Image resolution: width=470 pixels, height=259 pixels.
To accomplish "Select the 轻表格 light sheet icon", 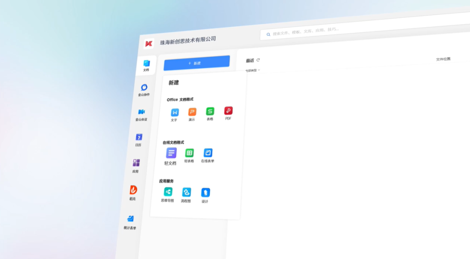I will pos(189,153).
